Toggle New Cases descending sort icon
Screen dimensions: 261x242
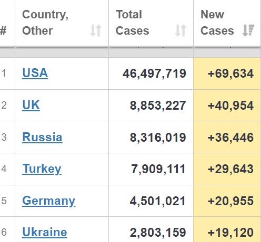click(248, 30)
